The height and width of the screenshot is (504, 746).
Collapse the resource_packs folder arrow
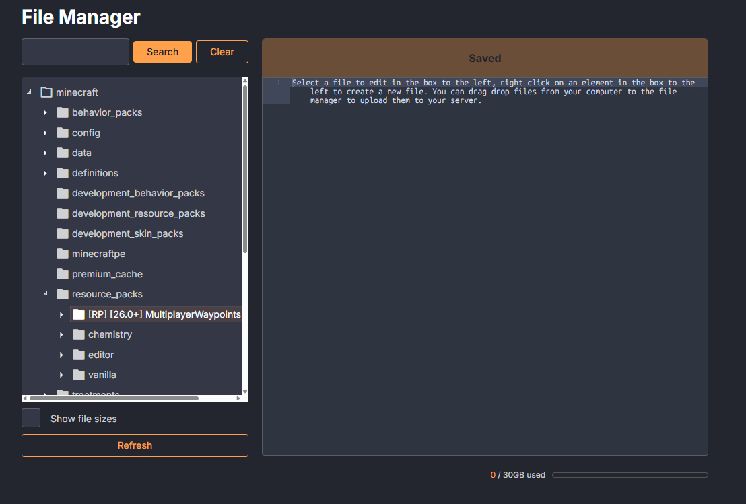coord(45,294)
